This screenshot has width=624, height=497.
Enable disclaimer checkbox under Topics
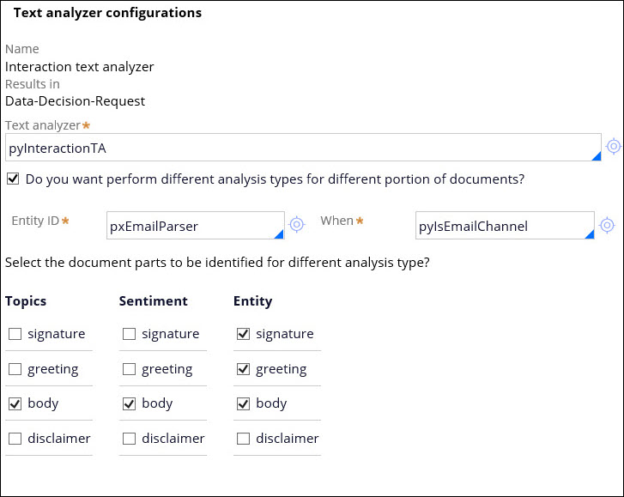[x=15, y=439]
